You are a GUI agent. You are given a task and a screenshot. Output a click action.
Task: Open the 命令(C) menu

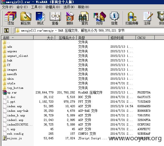[22, 7]
